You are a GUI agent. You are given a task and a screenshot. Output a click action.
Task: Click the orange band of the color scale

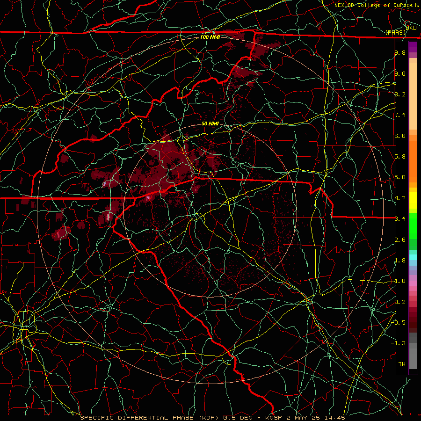tap(413, 161)
